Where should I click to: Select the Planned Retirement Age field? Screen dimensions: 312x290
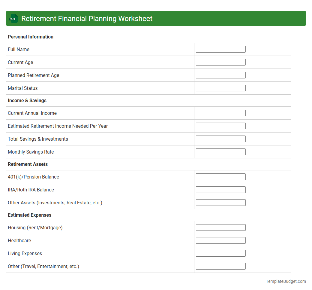point(220,75)
